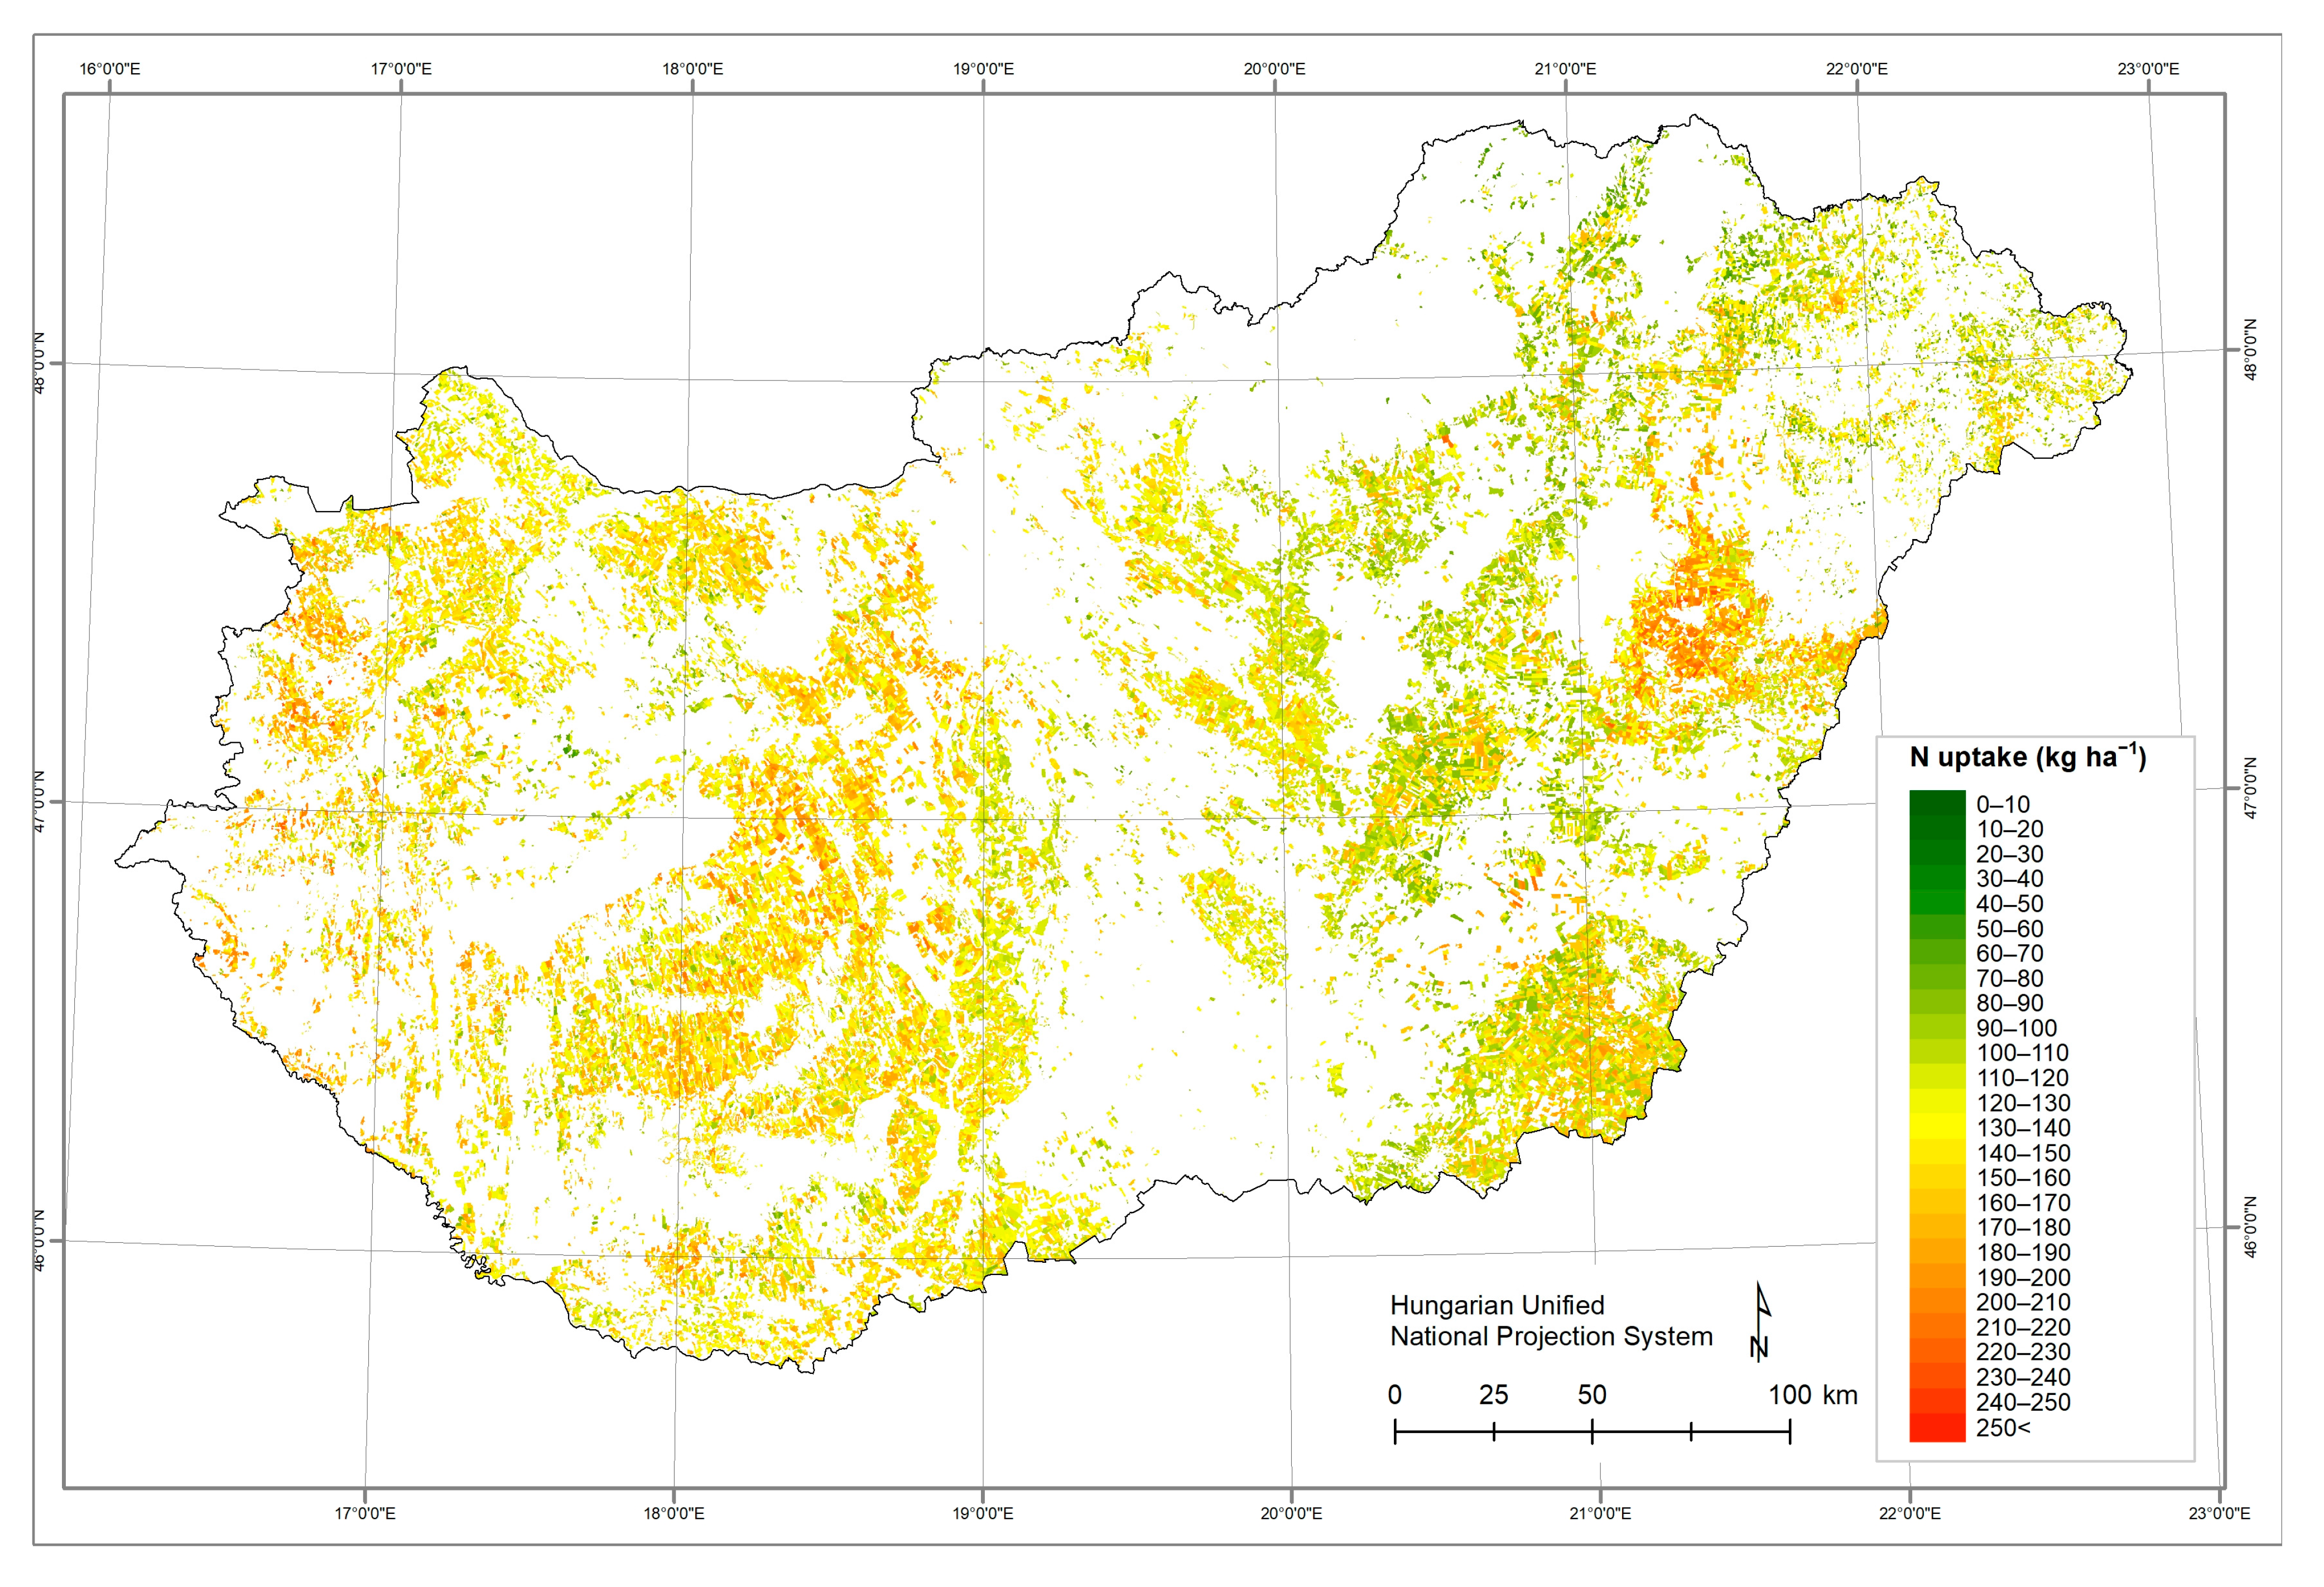Click the 50 label on scale bar
The image size is (2324, 1587).
tap(1591, 1395)
